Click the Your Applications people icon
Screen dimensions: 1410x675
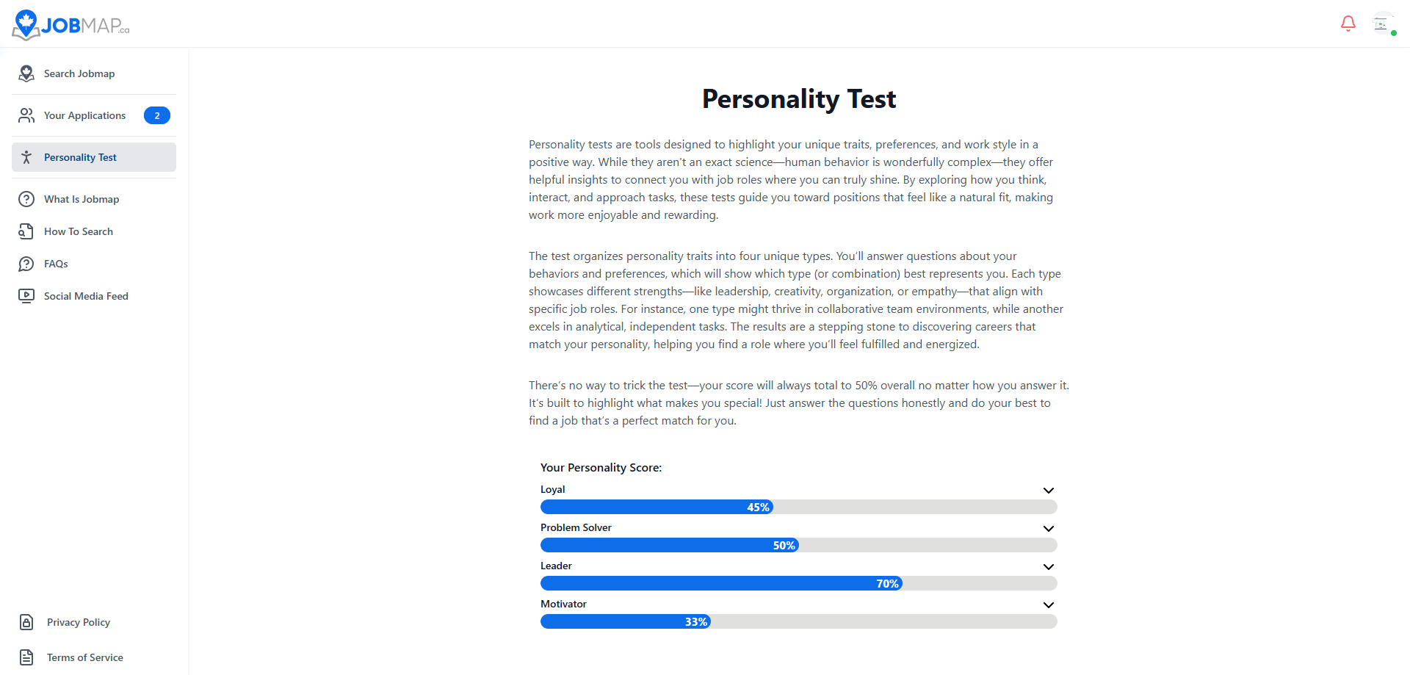click(26, 115)
